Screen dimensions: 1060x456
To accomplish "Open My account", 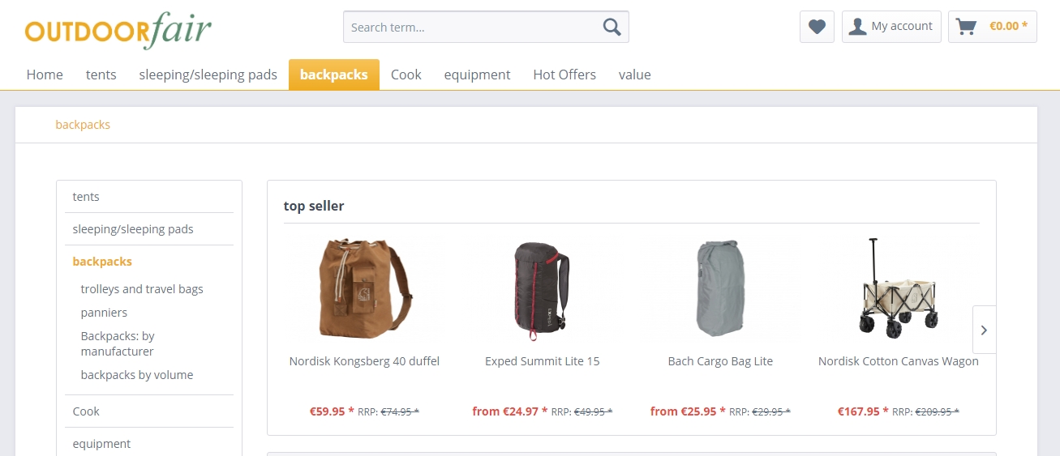I will [891, 27].
